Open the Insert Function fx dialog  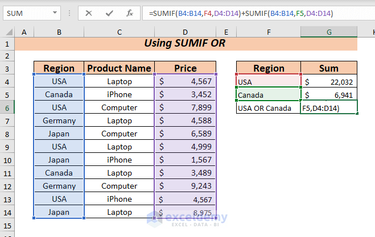[x=129, y=13]
